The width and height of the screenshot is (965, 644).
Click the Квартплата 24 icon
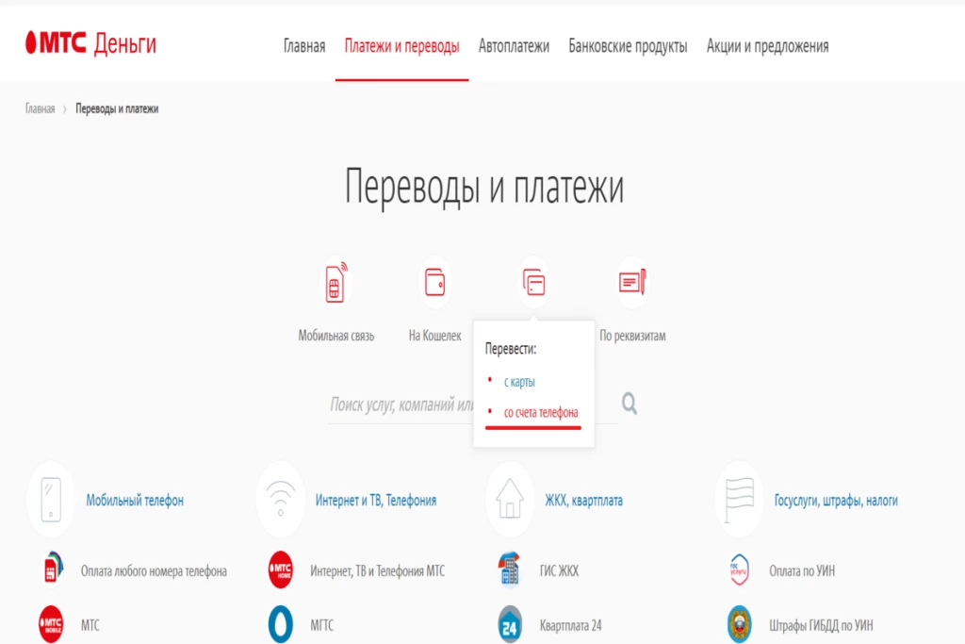click(510, 624)
